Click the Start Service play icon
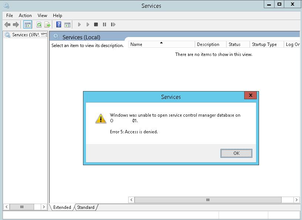The height and width of the screenshot is (220, 302). (79, 24)
